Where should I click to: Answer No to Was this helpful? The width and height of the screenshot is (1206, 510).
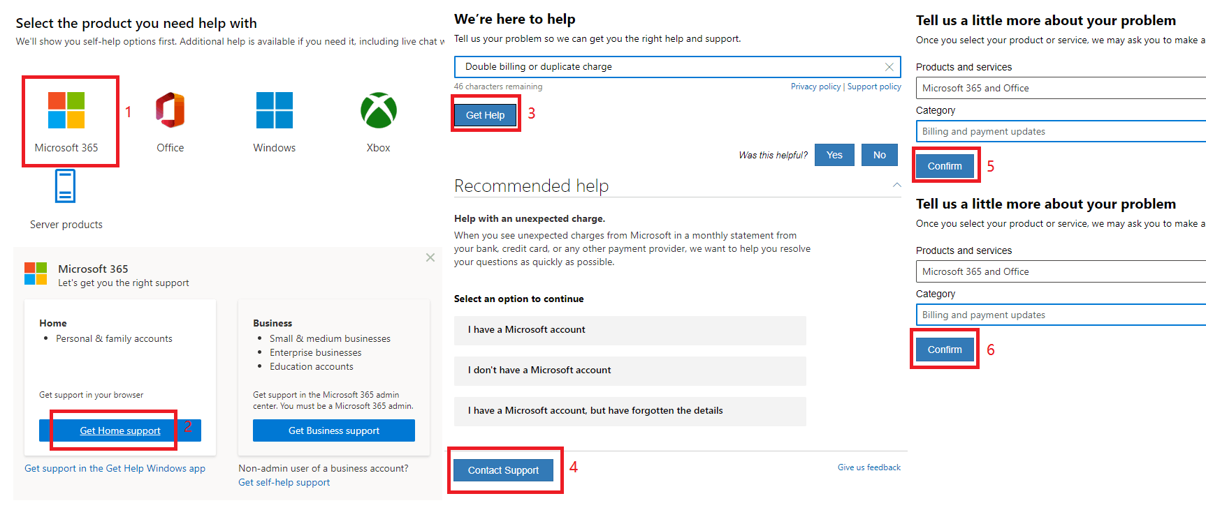coord(880,155)
